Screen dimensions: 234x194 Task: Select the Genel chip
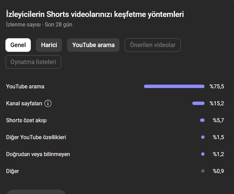pyautogui.click(x=18, y=45)
